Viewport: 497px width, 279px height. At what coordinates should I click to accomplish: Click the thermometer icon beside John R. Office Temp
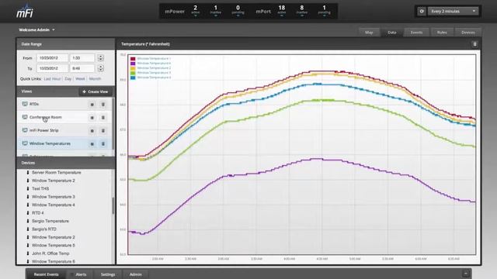point(28,253)
